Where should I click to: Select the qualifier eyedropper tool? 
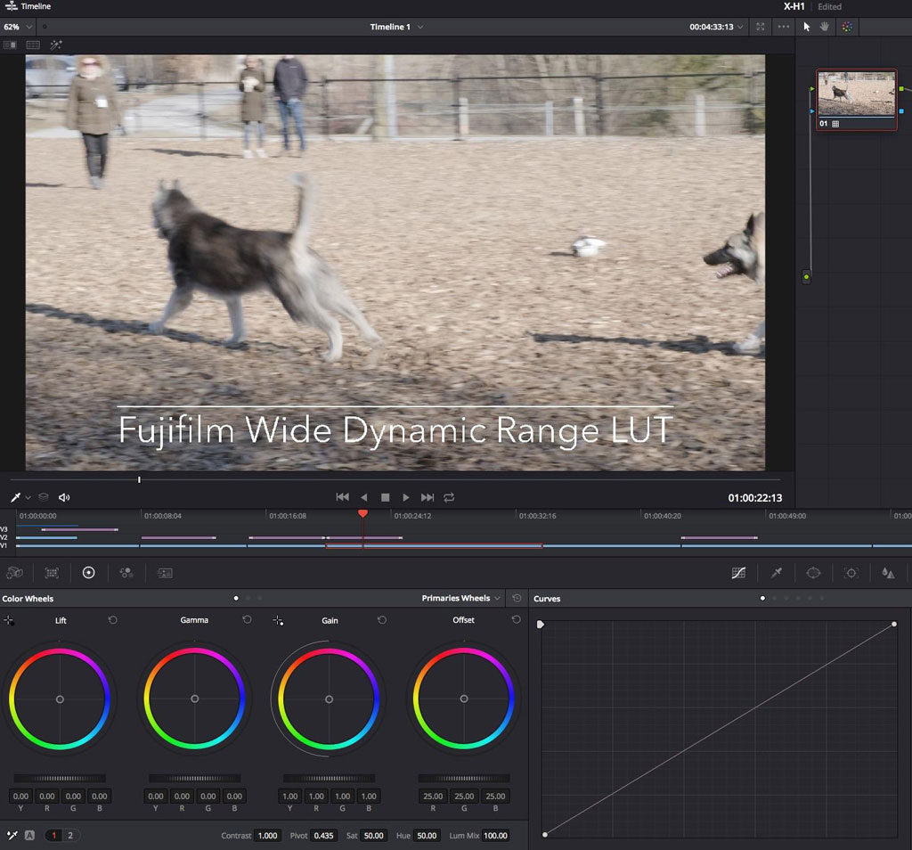(776, 573)
